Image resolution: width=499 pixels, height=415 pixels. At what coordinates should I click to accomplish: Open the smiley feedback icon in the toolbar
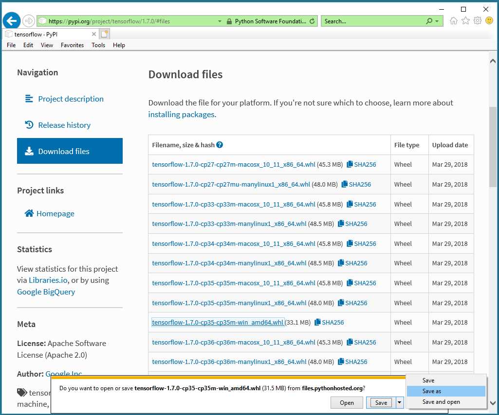(x=489, y=20)
